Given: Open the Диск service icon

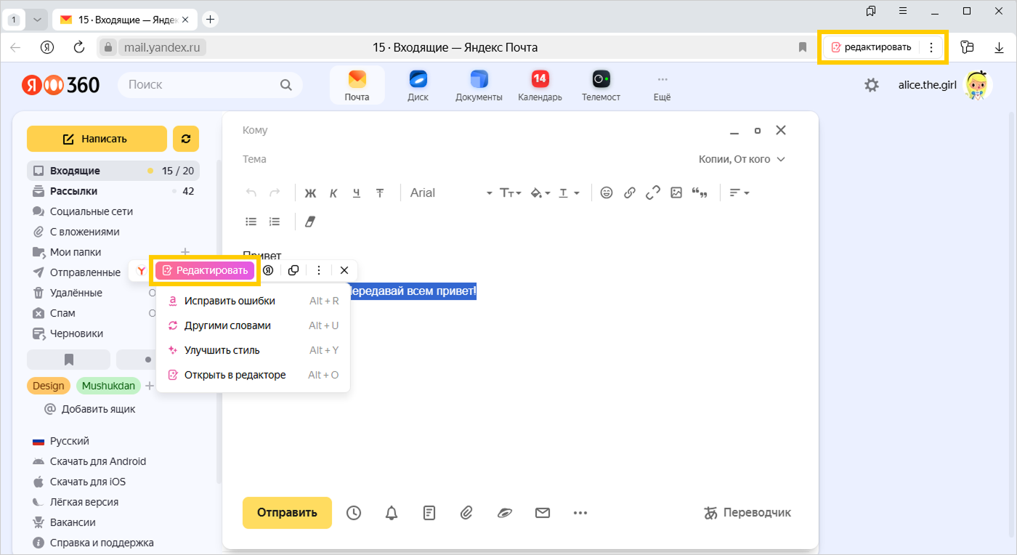Looking at the screenshot, I should [418, 85].
